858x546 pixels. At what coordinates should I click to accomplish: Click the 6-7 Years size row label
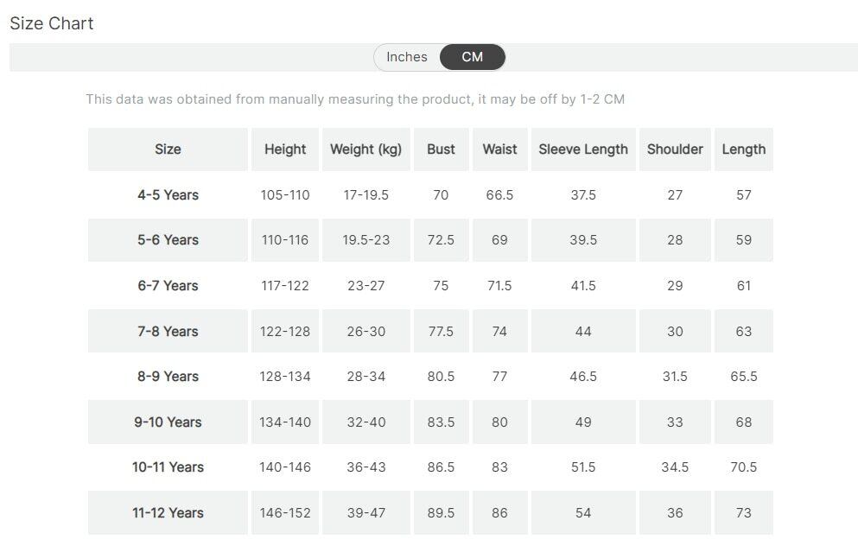tap(168, 286)
